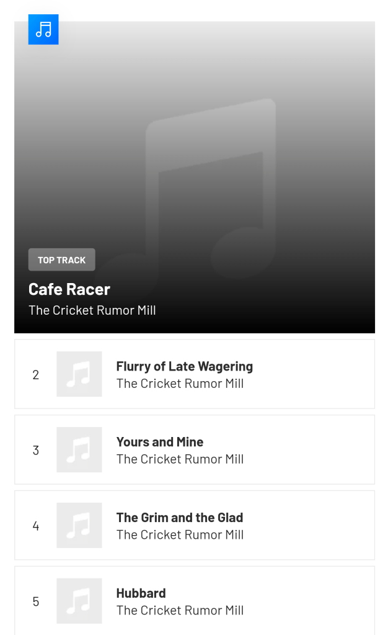The image size is (388, 635).
Task: Click the blue music note app icon
Action: pyautogui.click(x=43, y=29)
